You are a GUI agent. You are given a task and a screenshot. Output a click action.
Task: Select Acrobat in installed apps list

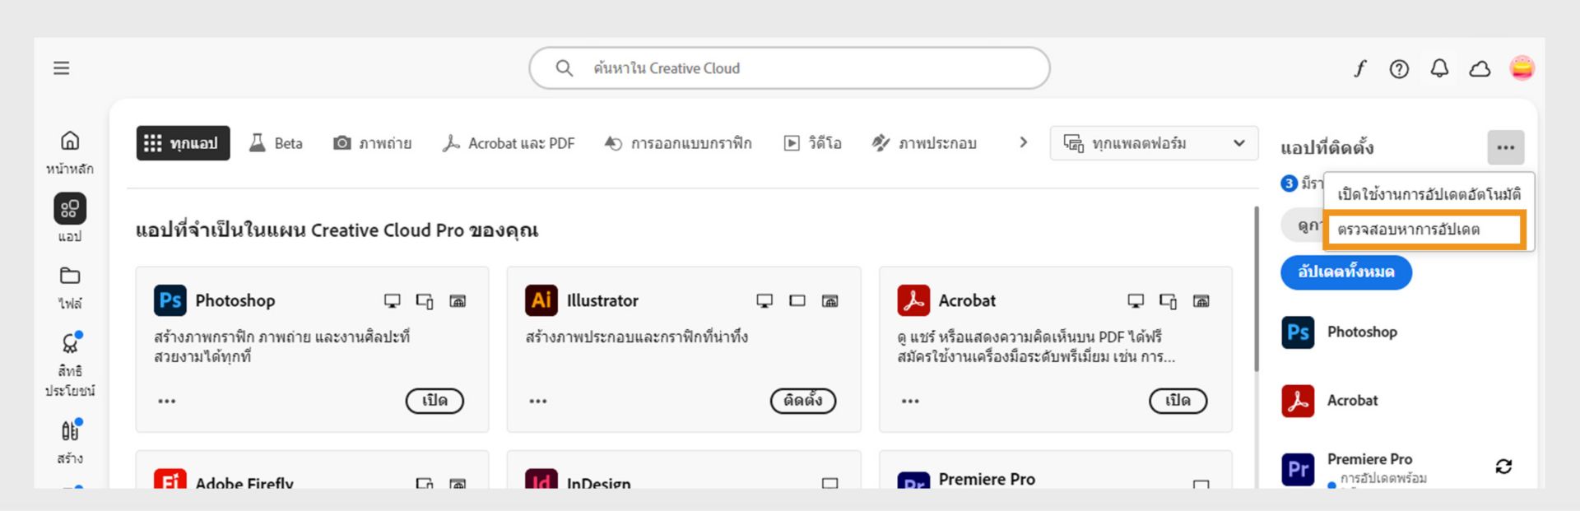1330,401
